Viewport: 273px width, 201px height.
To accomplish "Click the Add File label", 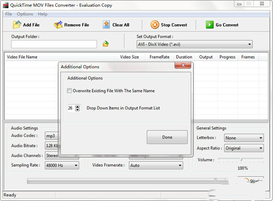I will click(31, 25).
